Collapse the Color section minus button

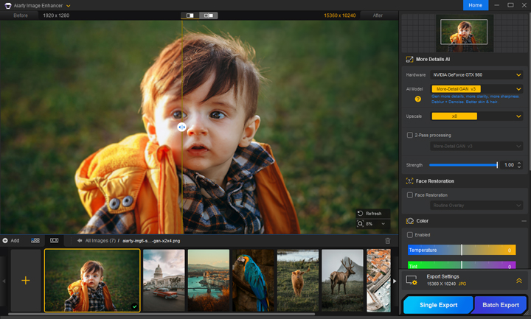(524, 221)
